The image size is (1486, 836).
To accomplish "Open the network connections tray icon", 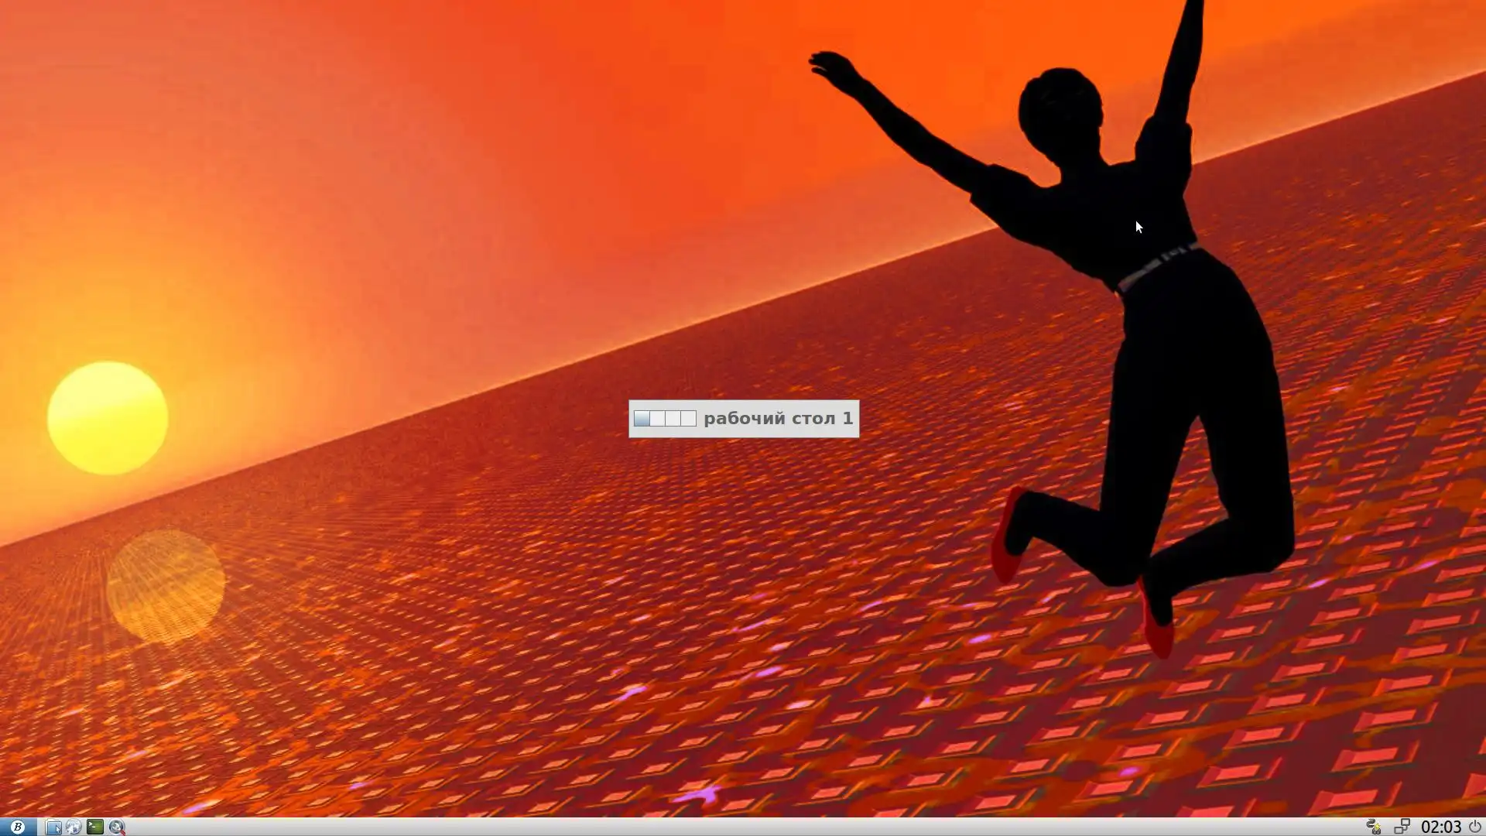I will [x=1402, y=827].
